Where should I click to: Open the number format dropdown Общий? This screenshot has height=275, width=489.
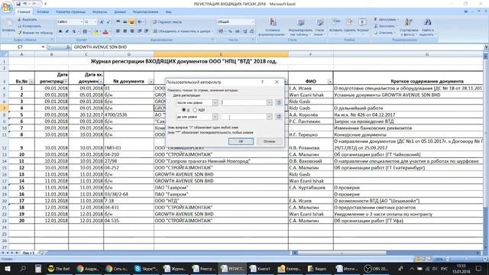(x=253, y=22)
